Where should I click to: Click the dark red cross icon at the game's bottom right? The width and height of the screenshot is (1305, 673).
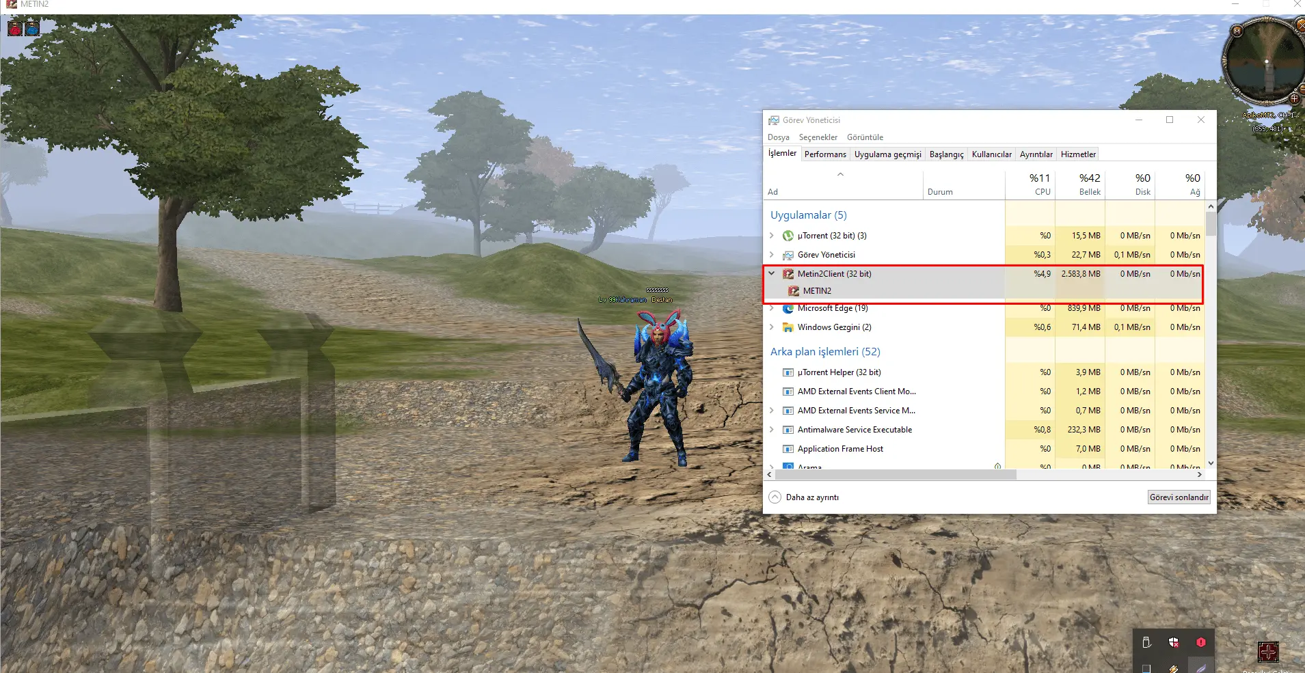click(1268, 652)
